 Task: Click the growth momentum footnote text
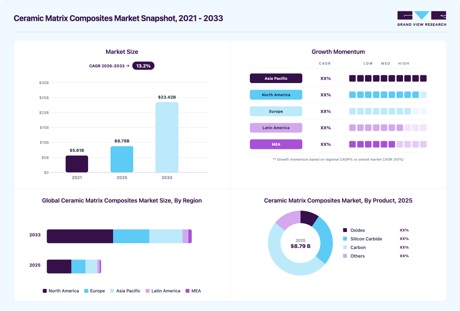(338, 160)
